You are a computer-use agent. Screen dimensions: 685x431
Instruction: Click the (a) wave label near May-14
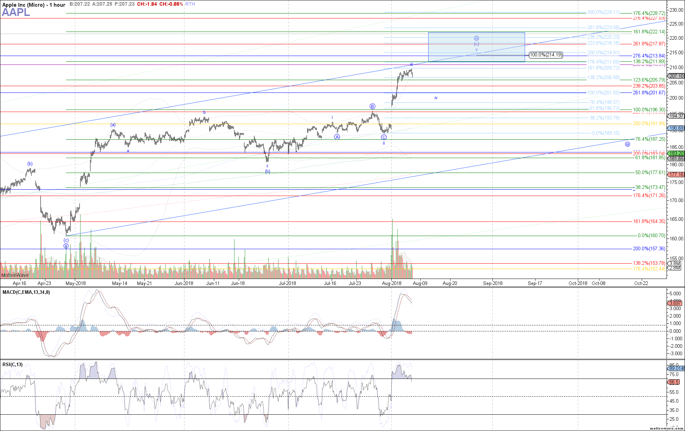click(113, 125)
